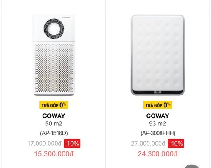Screen dimensions: 211x168
Task: Open the Coway AP-1516D product image
Action: click(54, 55)
